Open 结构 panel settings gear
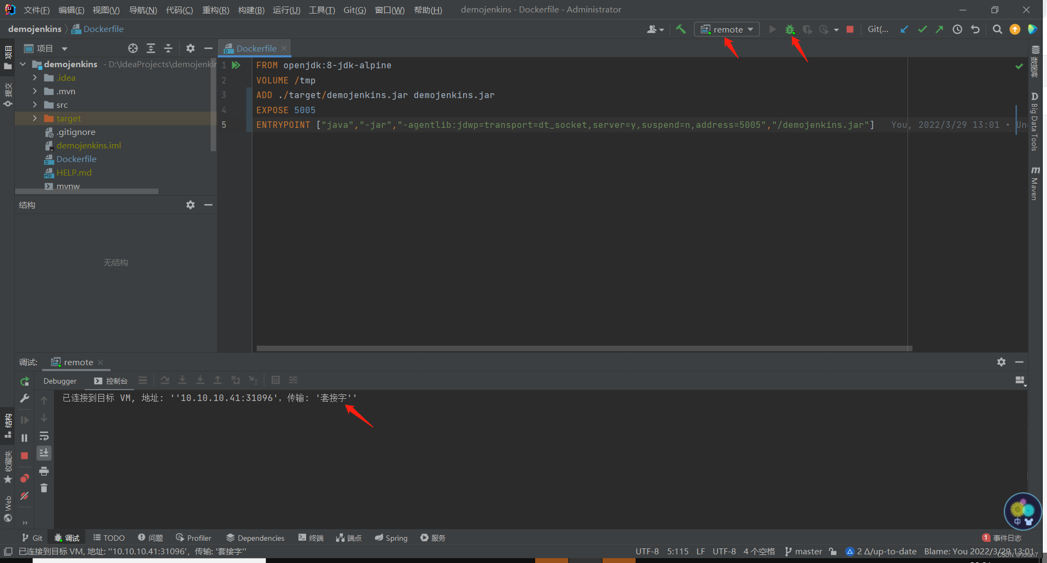The height and width of the screenshot is (563, 1047). [x=190, y=205]
